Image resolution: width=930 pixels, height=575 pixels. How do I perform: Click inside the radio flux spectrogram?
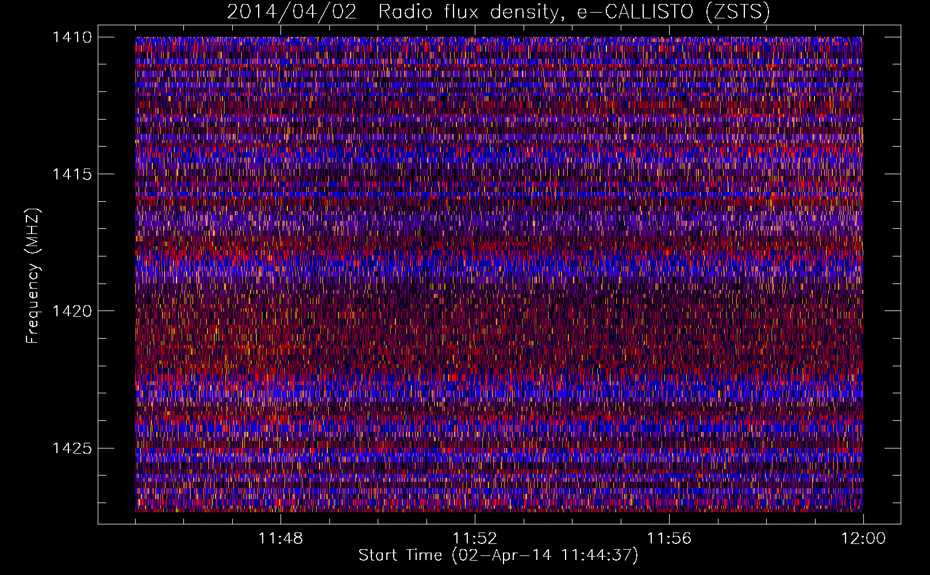pyautogui.click(x=499, y=274)
